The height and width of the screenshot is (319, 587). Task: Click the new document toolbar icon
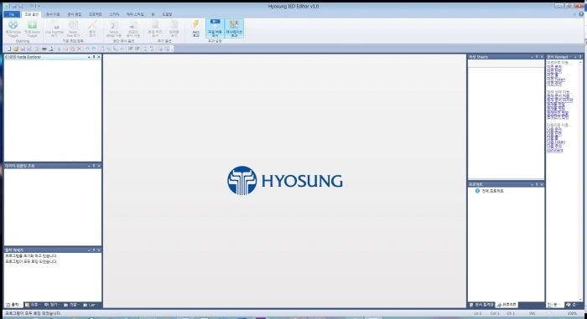pyautogui.click(x=9, y=49)
